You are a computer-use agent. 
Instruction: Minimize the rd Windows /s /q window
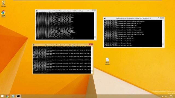point(88,11)
